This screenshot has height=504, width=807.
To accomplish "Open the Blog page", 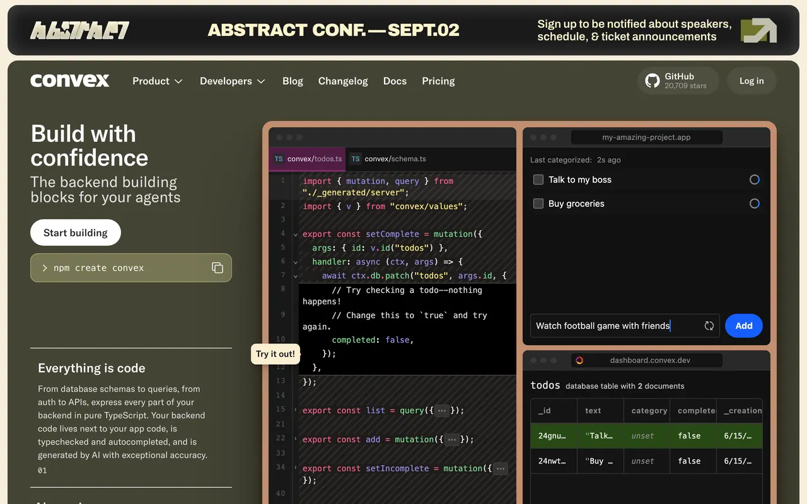I will (293, 81).
